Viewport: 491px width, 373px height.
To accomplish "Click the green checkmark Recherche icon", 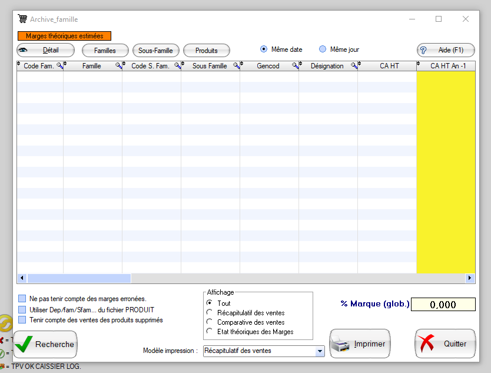I will [24, 344].
